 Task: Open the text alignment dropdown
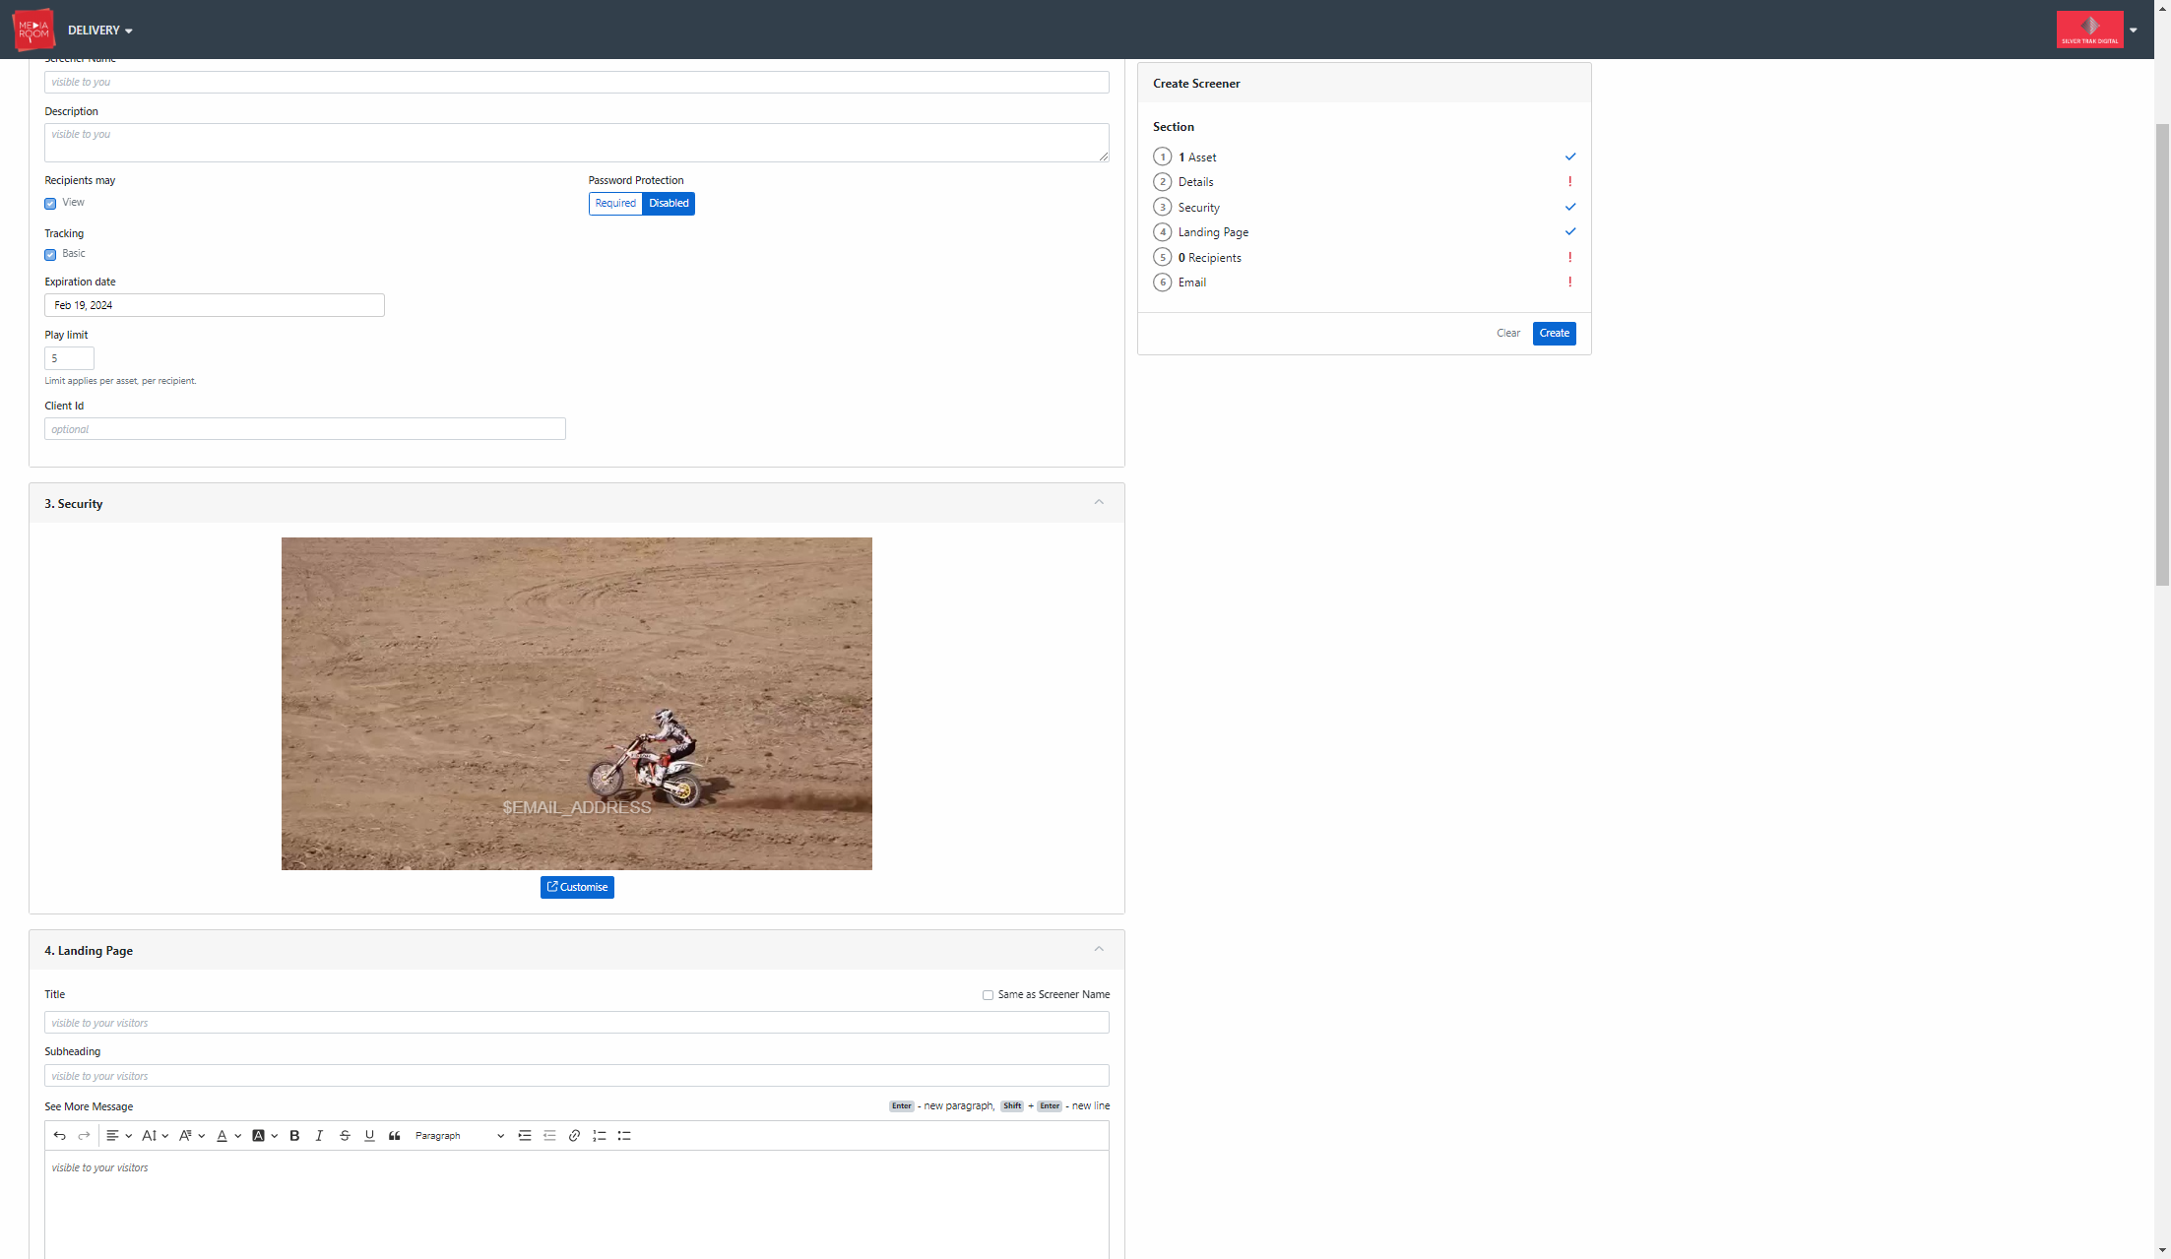[119, 1135]
